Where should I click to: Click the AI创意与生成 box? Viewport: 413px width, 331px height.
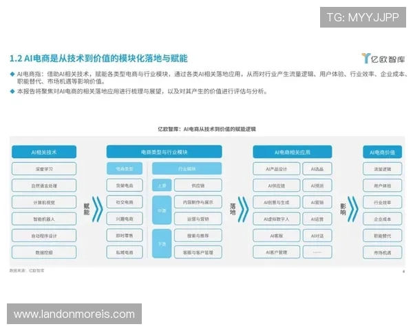[x=276, y=203]
